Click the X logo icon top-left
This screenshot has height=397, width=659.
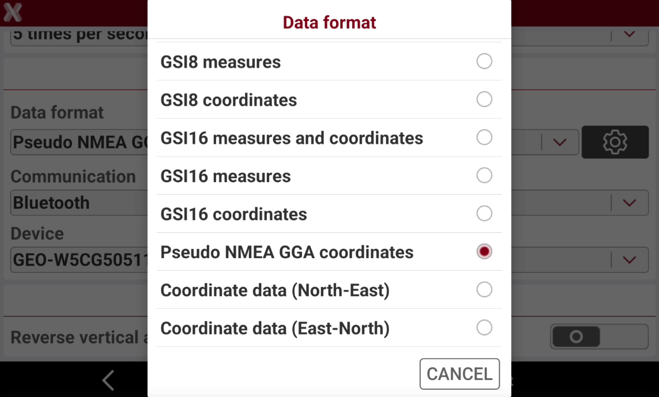(x=12, y=12)
